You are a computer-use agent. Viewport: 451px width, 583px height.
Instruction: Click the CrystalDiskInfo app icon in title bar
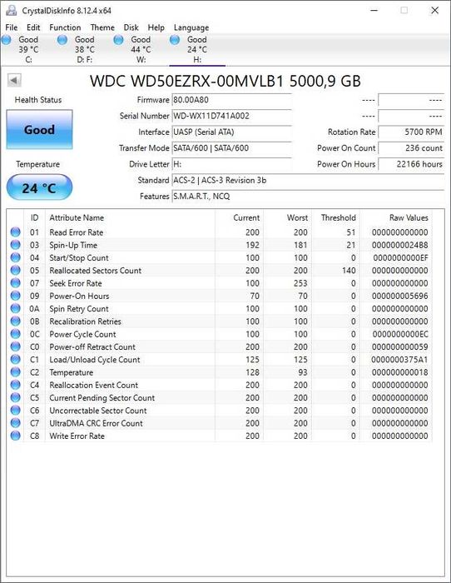click(x=12, y=10)
